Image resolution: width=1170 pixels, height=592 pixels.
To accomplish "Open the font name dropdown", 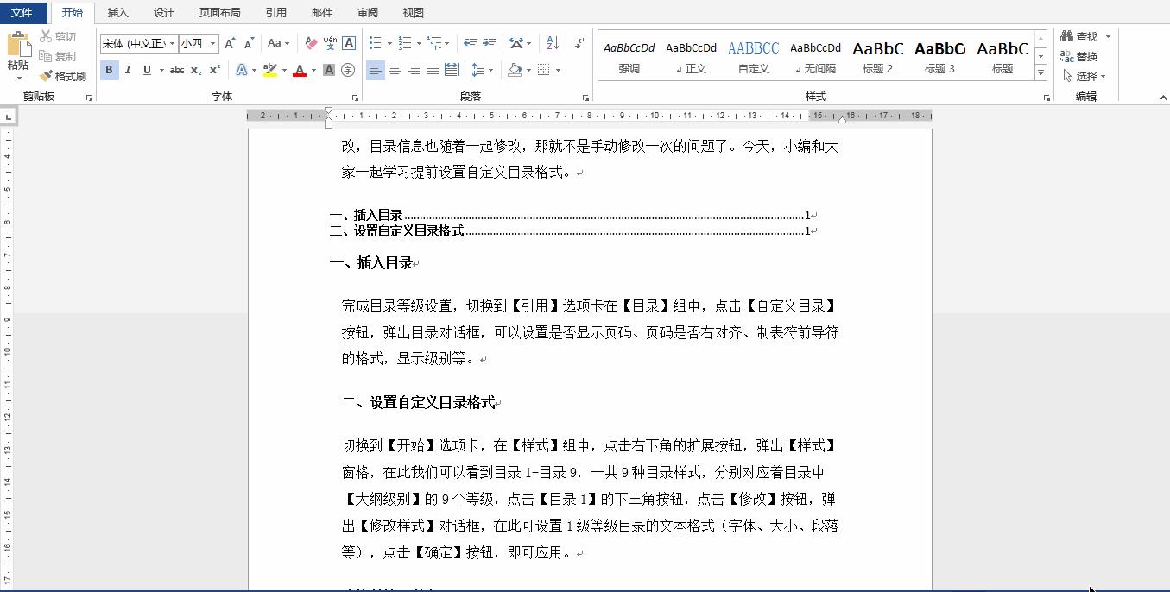I will click(173, 43).
